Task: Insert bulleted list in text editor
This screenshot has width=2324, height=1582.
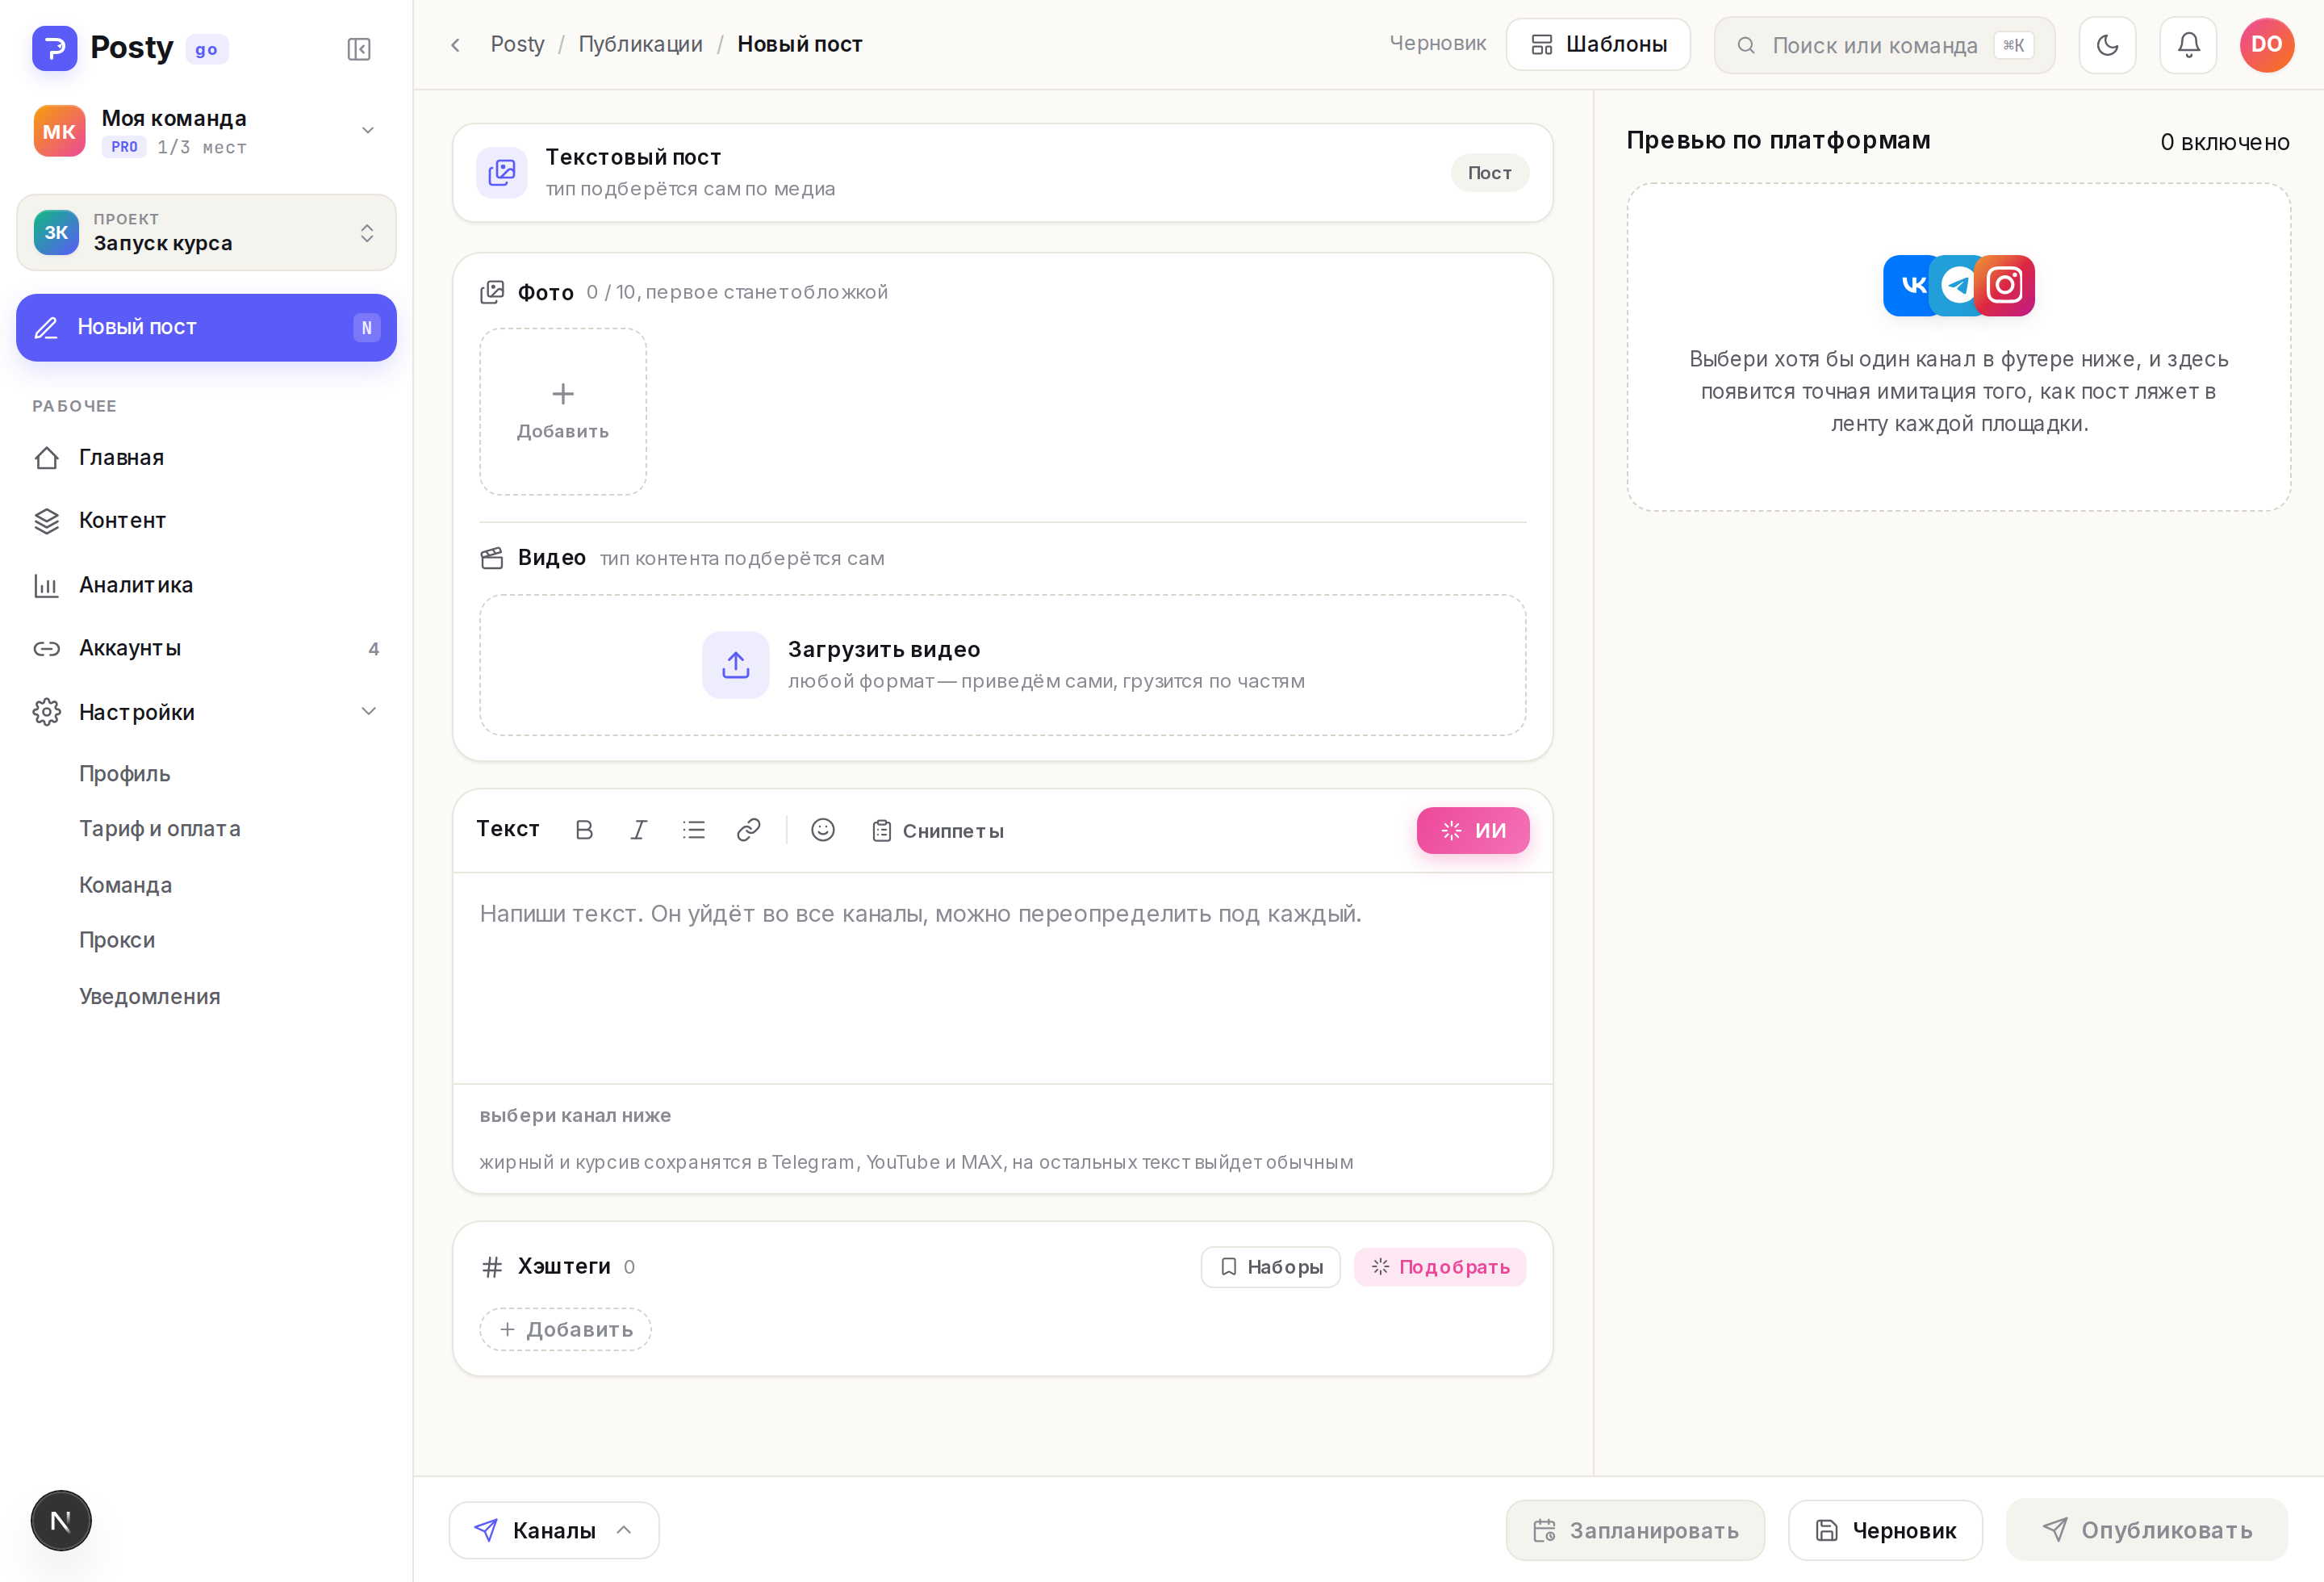Action: click(x=694, y=830)
